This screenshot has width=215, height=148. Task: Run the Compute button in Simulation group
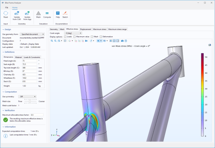pos(47,15)
